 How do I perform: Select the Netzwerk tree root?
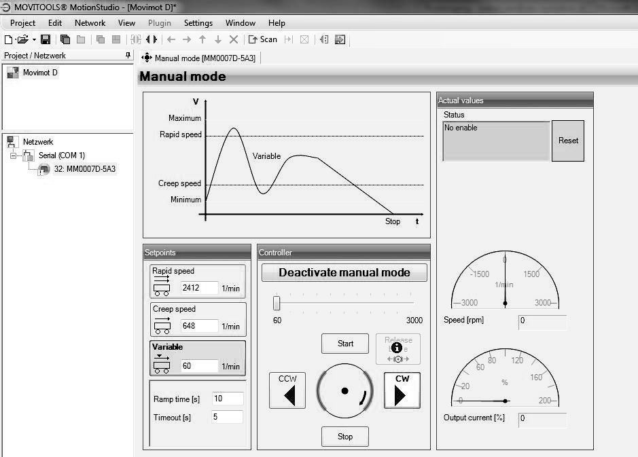pos(38,142)
